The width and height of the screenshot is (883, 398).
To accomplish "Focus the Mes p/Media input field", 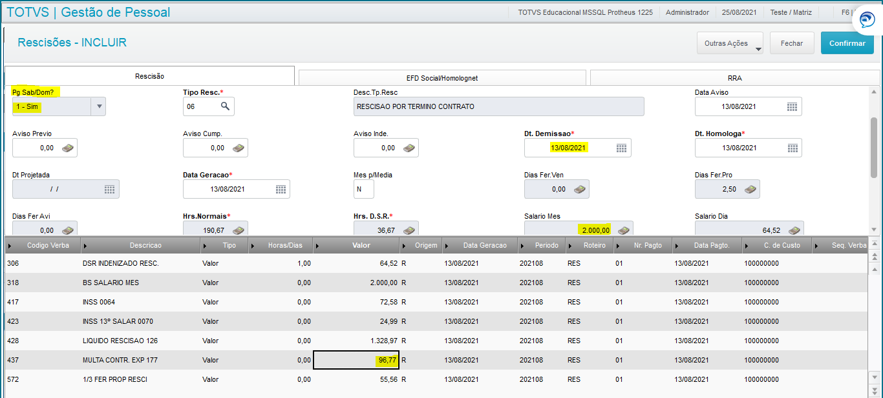I will tap(363, 189).
